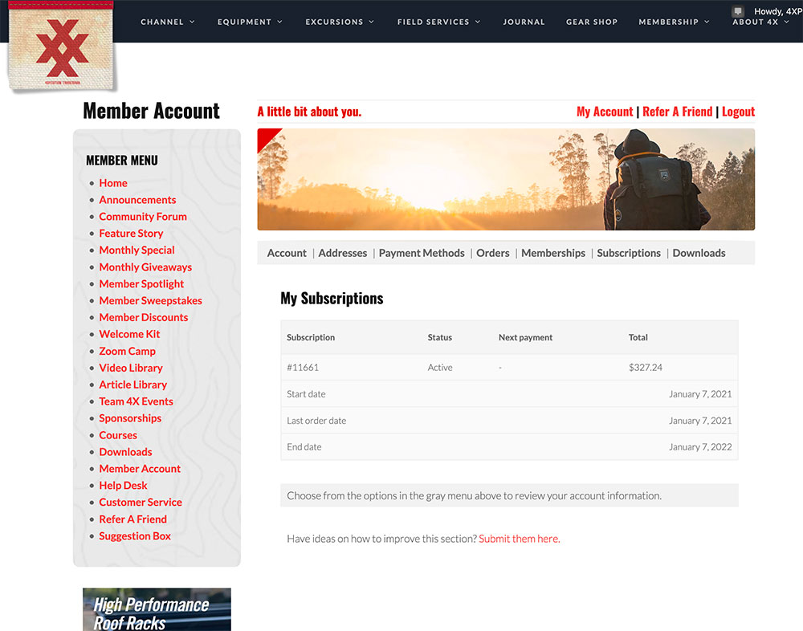Click the red 4X logo badge
803x631 pixels.
click(x=62, y=47)
